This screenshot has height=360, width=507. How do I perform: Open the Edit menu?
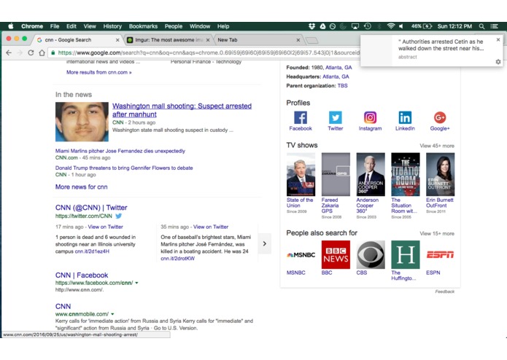[x=71, y=26]
